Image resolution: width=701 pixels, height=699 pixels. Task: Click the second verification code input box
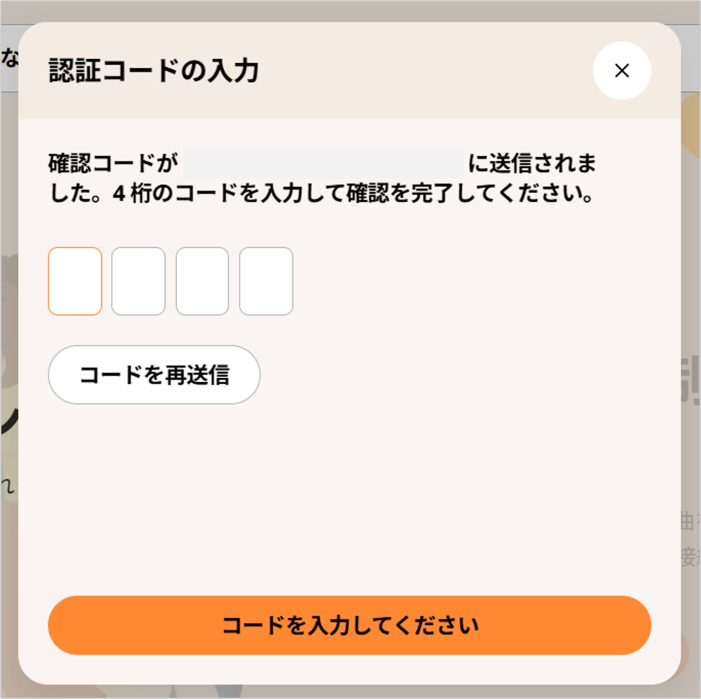click(x=138, y=281)
